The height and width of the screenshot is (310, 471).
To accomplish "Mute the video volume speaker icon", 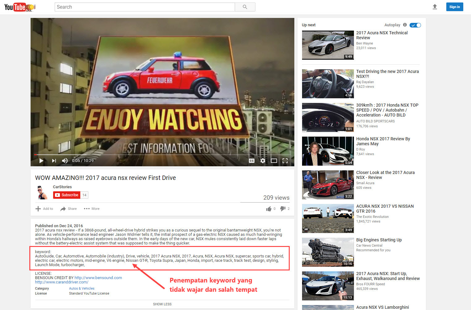I will 65,161.
